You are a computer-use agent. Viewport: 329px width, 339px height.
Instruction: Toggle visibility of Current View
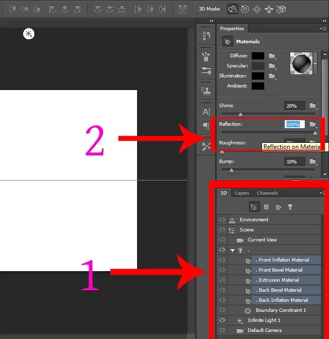[x=222, y=239]
